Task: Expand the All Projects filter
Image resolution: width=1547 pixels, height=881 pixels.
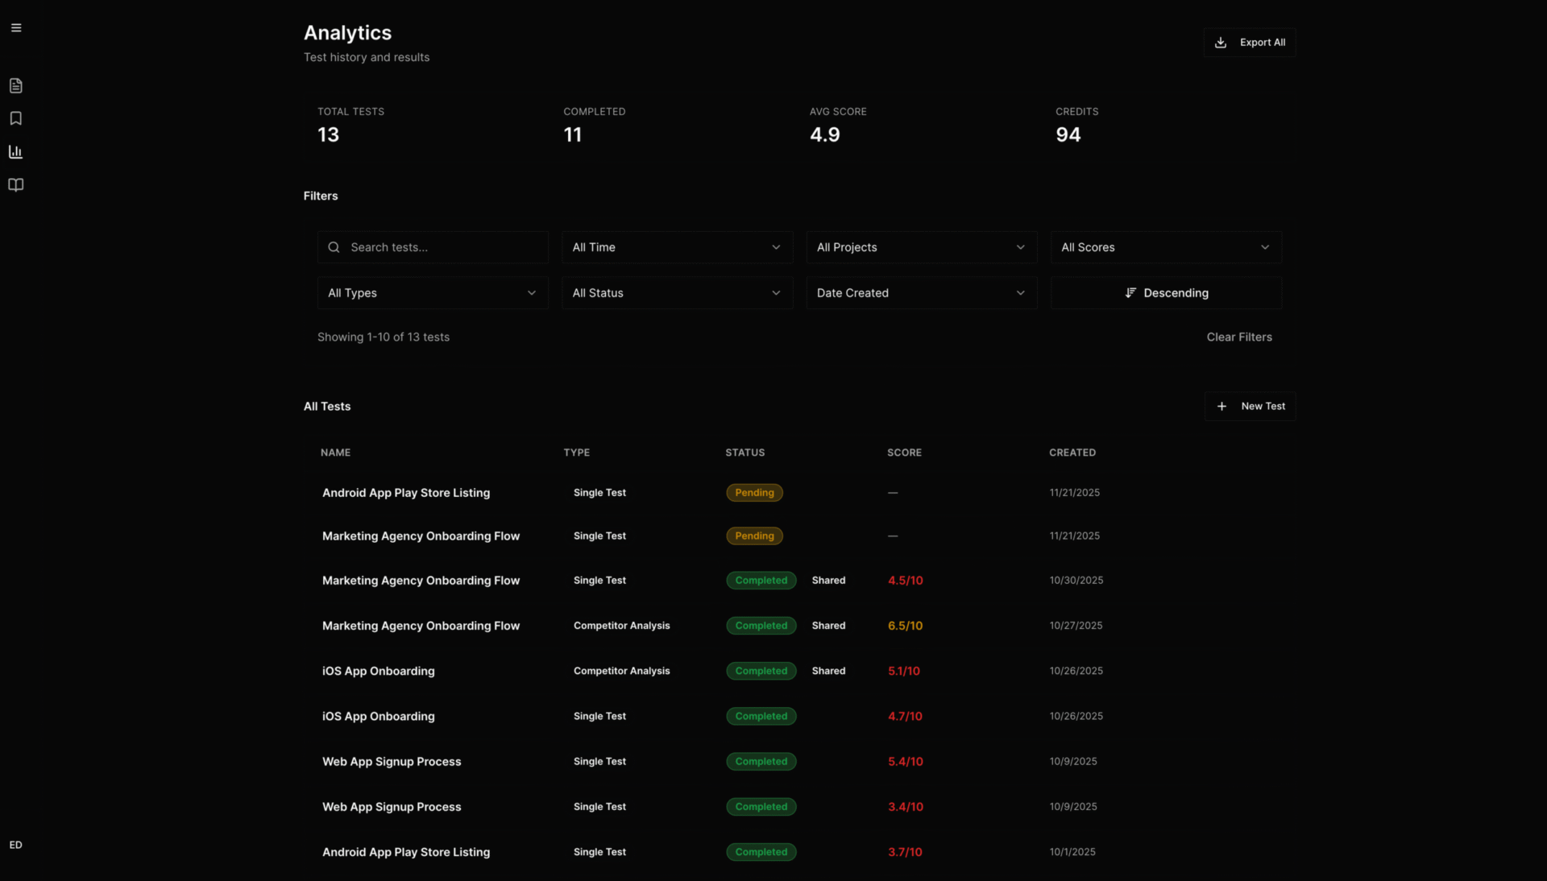Action: tap(921, 247)
